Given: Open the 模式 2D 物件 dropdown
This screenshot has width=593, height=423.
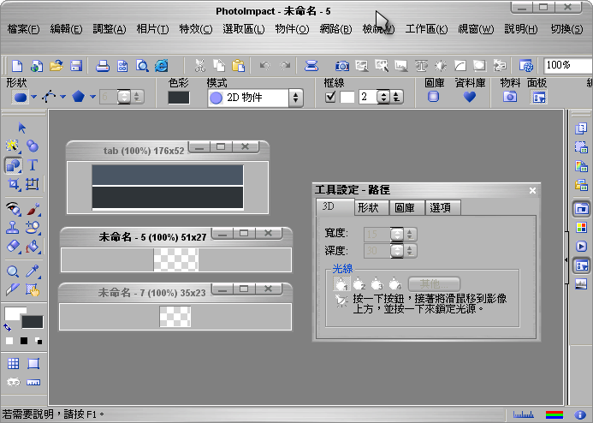Looking at the screenshot, I should [295, 98].
